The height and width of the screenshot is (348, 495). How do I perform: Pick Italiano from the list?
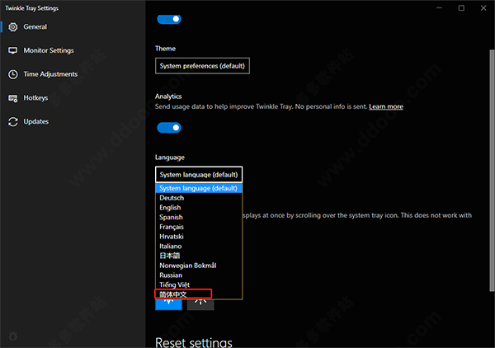point(199,246)
